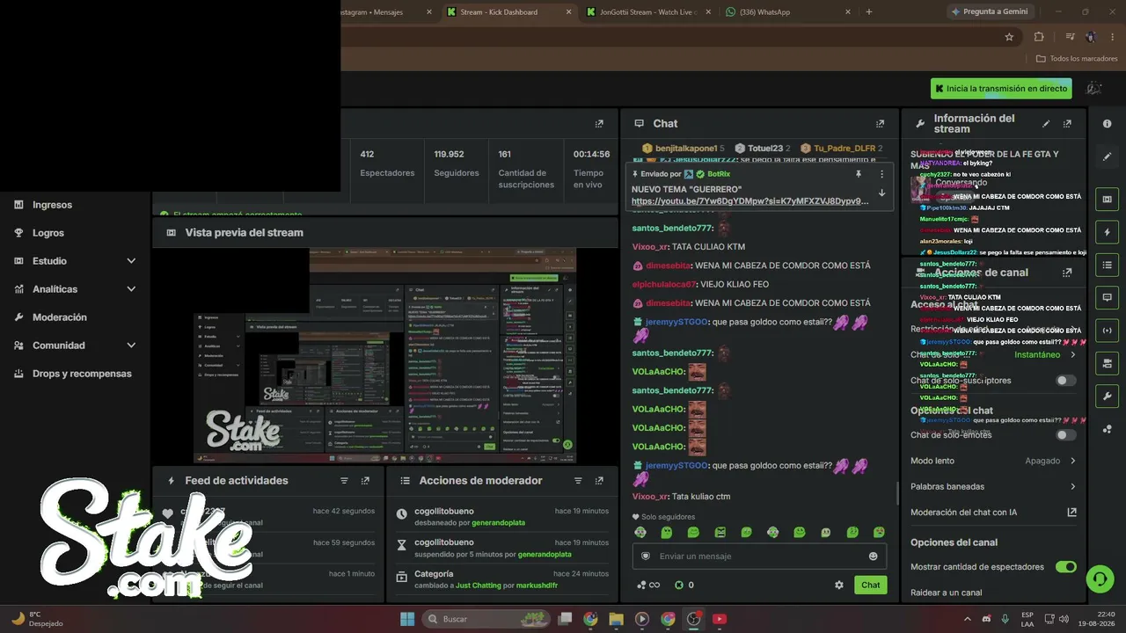The width and height of the screenshot is (1126, 633).
Task: Toggle moderator actions list widget in sidebar
Action: pyautogui.click(x=1107, y=265)
